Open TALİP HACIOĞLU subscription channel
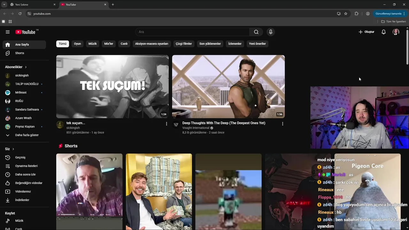Image resolution: width=409 pixels, height=230 pixels. 24,84
